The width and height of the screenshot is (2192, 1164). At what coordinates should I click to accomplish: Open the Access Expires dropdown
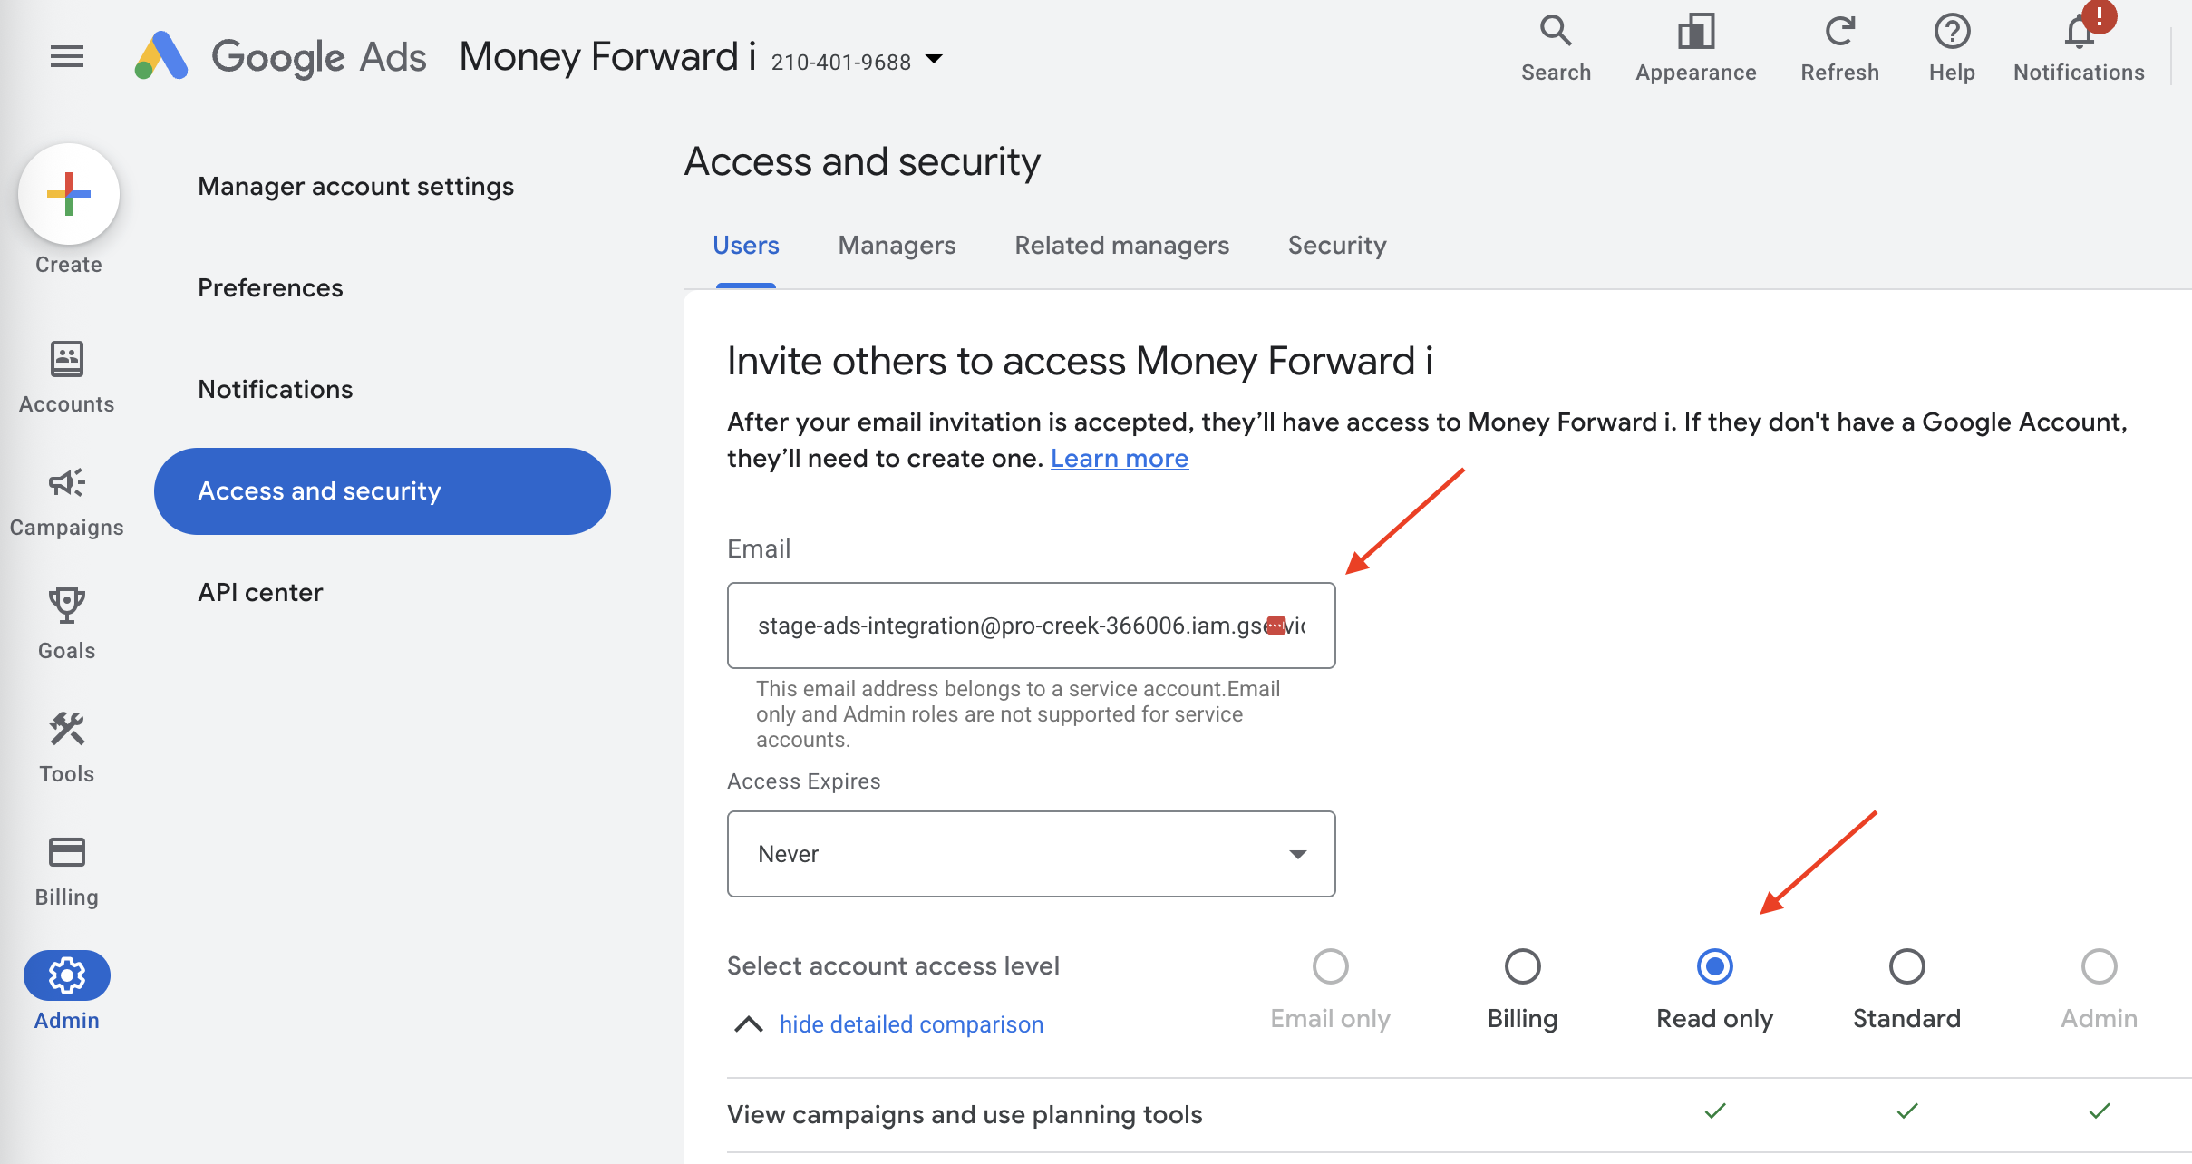click(x=1031, y=854)
